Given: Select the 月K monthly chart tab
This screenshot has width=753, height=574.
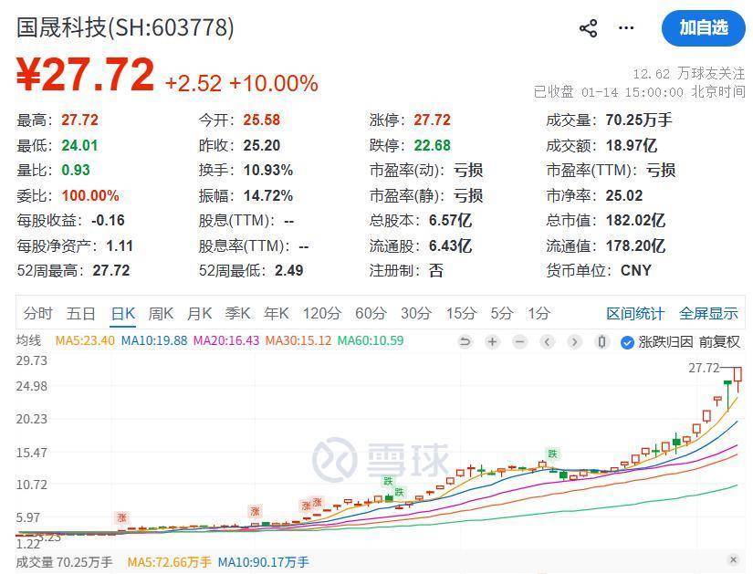Looking at the screenshot, I should 199,314.
